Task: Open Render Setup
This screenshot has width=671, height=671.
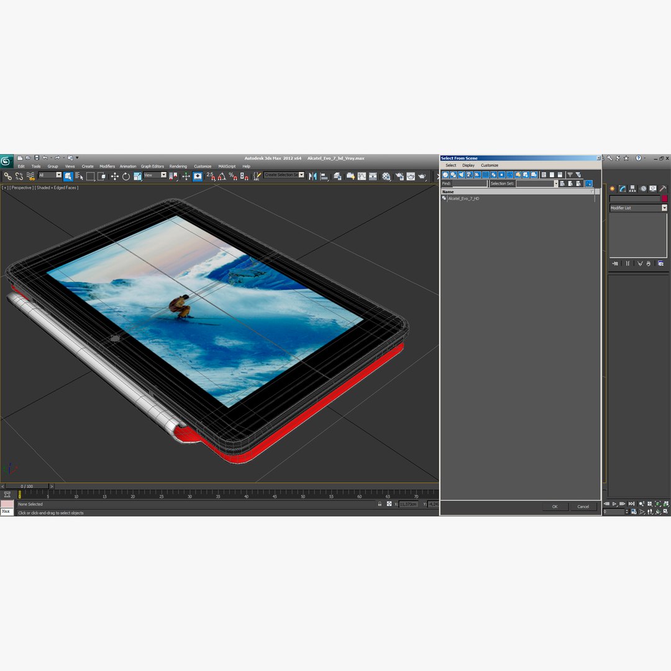Action: [x=399, y=176]
